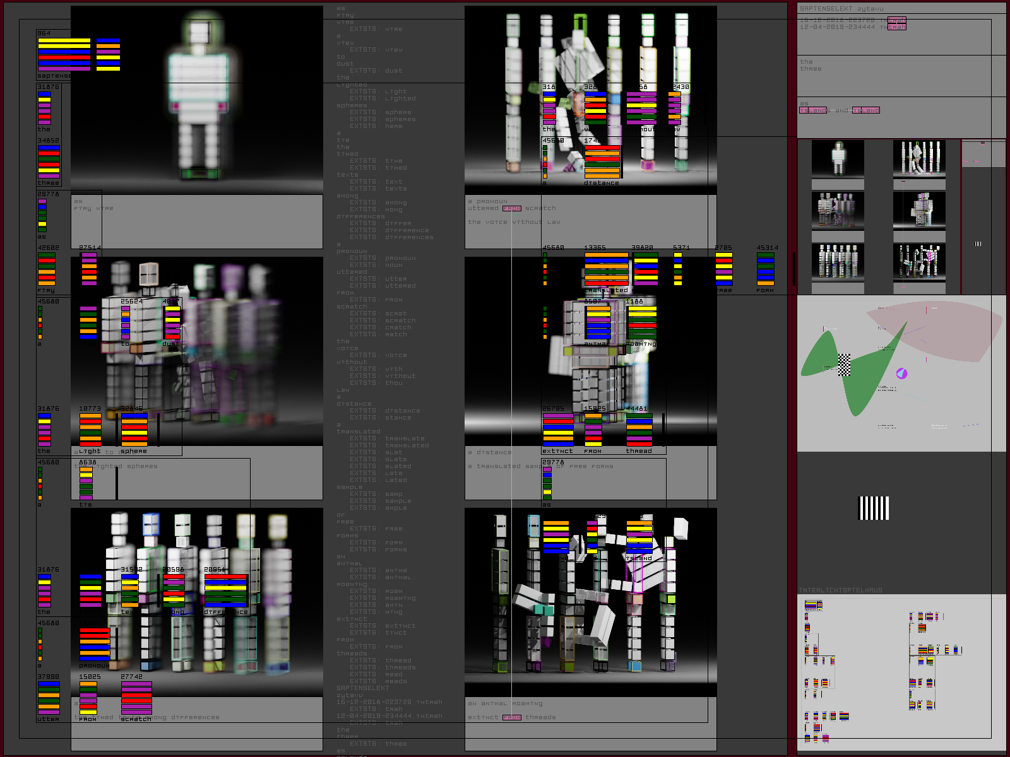Image resolution: width=1010 pixels, height=757 pixels.
Task: Click the first highlighted 'island' word
Action: (813, 110)
